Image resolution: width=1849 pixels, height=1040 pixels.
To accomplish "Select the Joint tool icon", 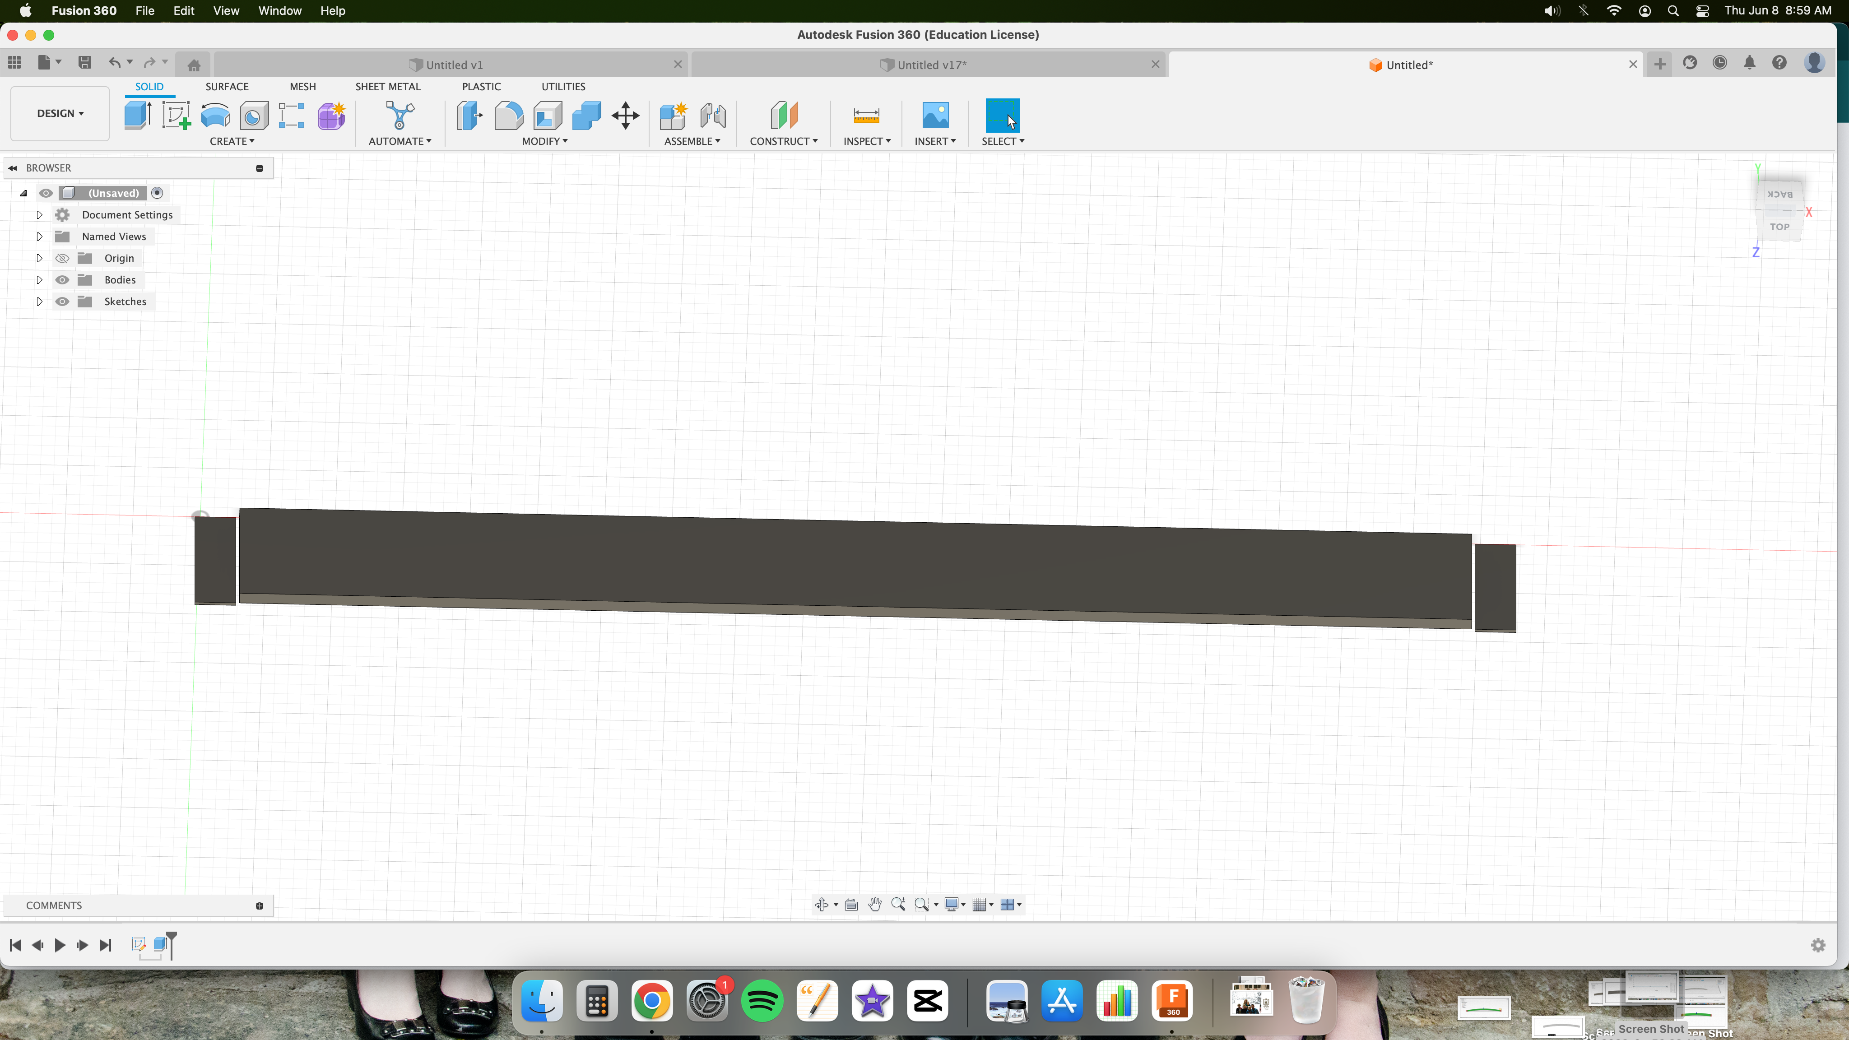I will pos(713,116).
